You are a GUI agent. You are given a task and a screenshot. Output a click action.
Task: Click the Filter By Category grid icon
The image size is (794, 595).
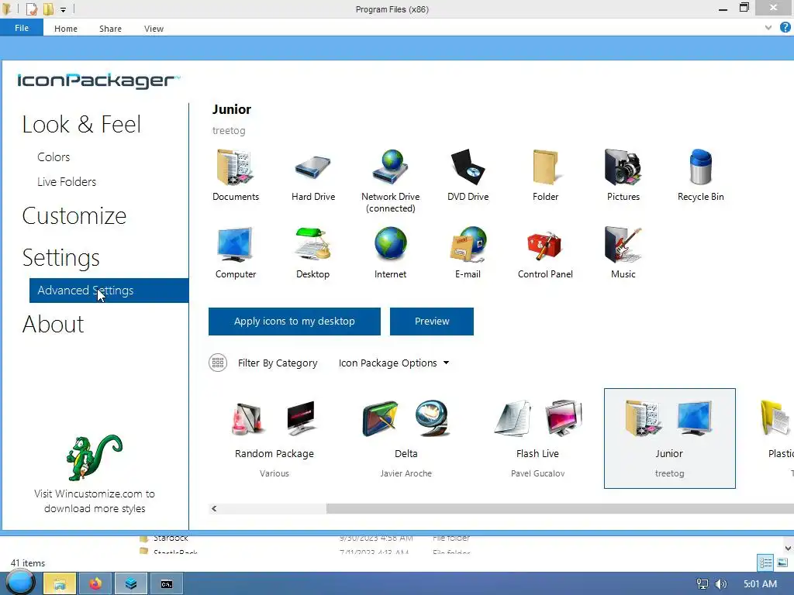click(x=218, y=363)
